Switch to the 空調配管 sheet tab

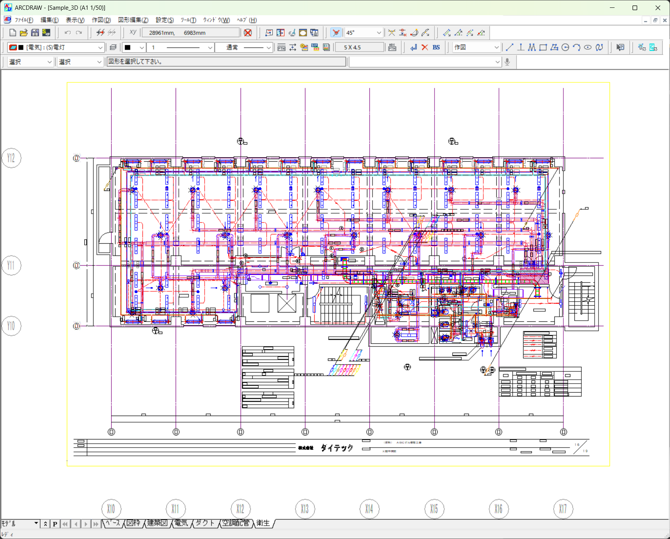click(x=235, y=523)
